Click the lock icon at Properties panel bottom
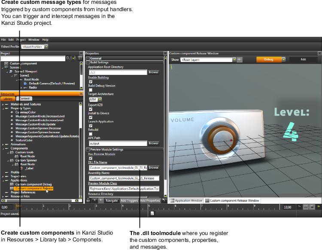 coord(88,200)
